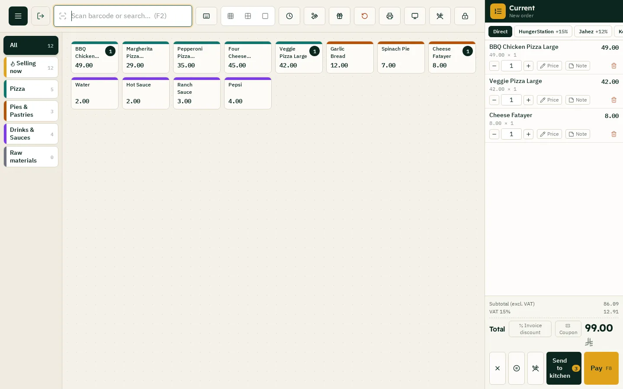
Task: Click the cash-in-hand toolbar icon
Action: tap(315, 16)
